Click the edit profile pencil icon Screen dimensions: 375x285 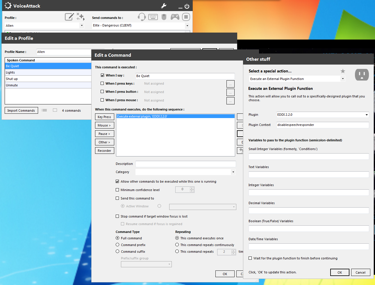coord(69,17)
